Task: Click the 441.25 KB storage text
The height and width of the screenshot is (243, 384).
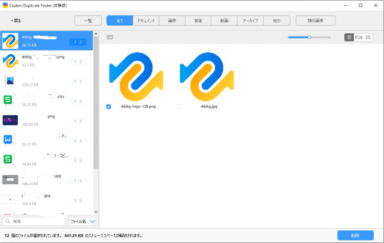Action: (x=74, y=236)
